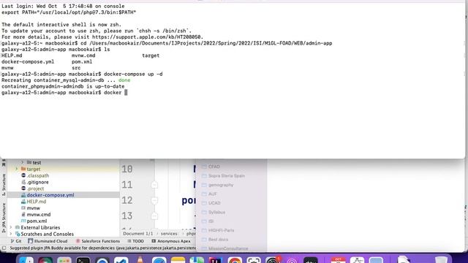Expand the test folder

click(22, 162)
